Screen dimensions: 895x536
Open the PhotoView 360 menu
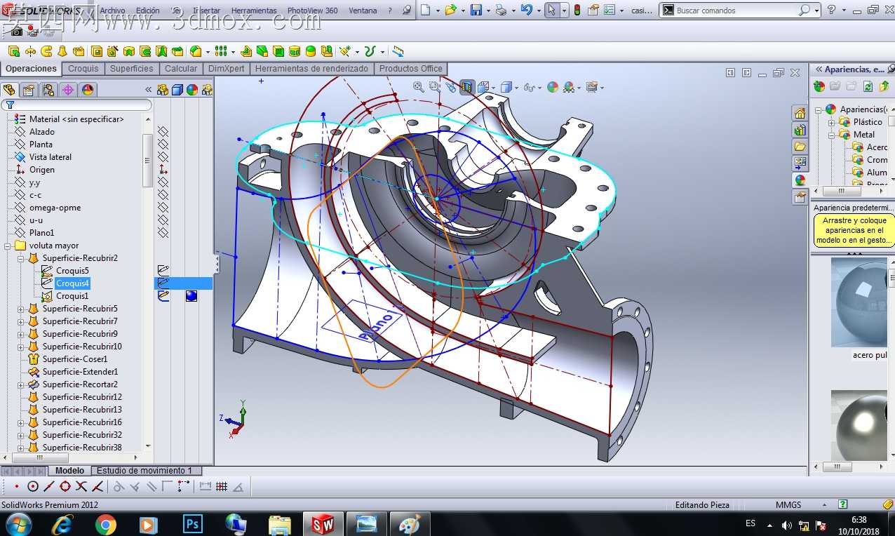(x=312, y=11)
